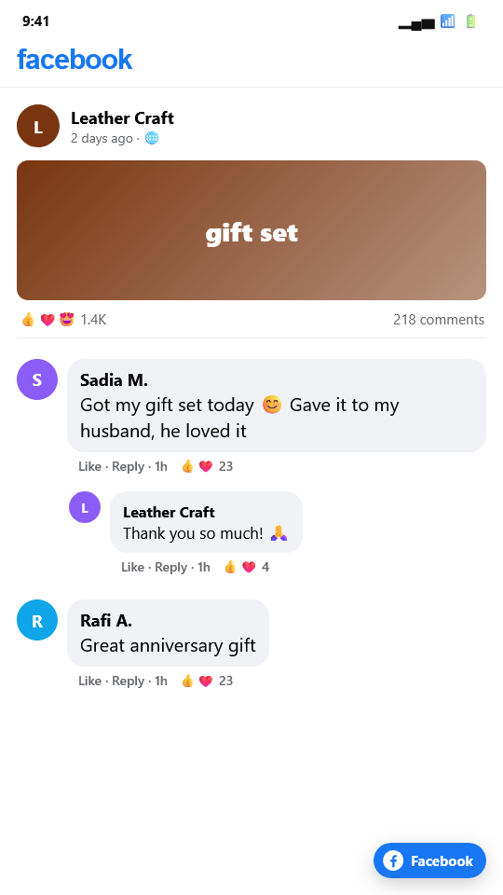This screenshot has width=503, height=895.
Task: Reply to Leather Craft's thank you comment
Action: click(171, 567)
